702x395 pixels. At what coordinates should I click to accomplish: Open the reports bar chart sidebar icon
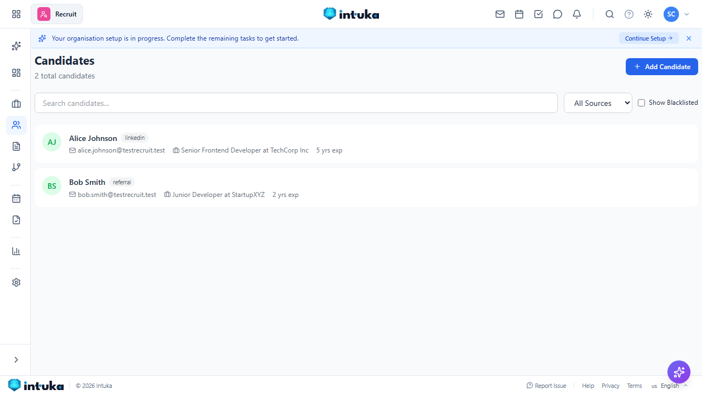coord(16,251)
